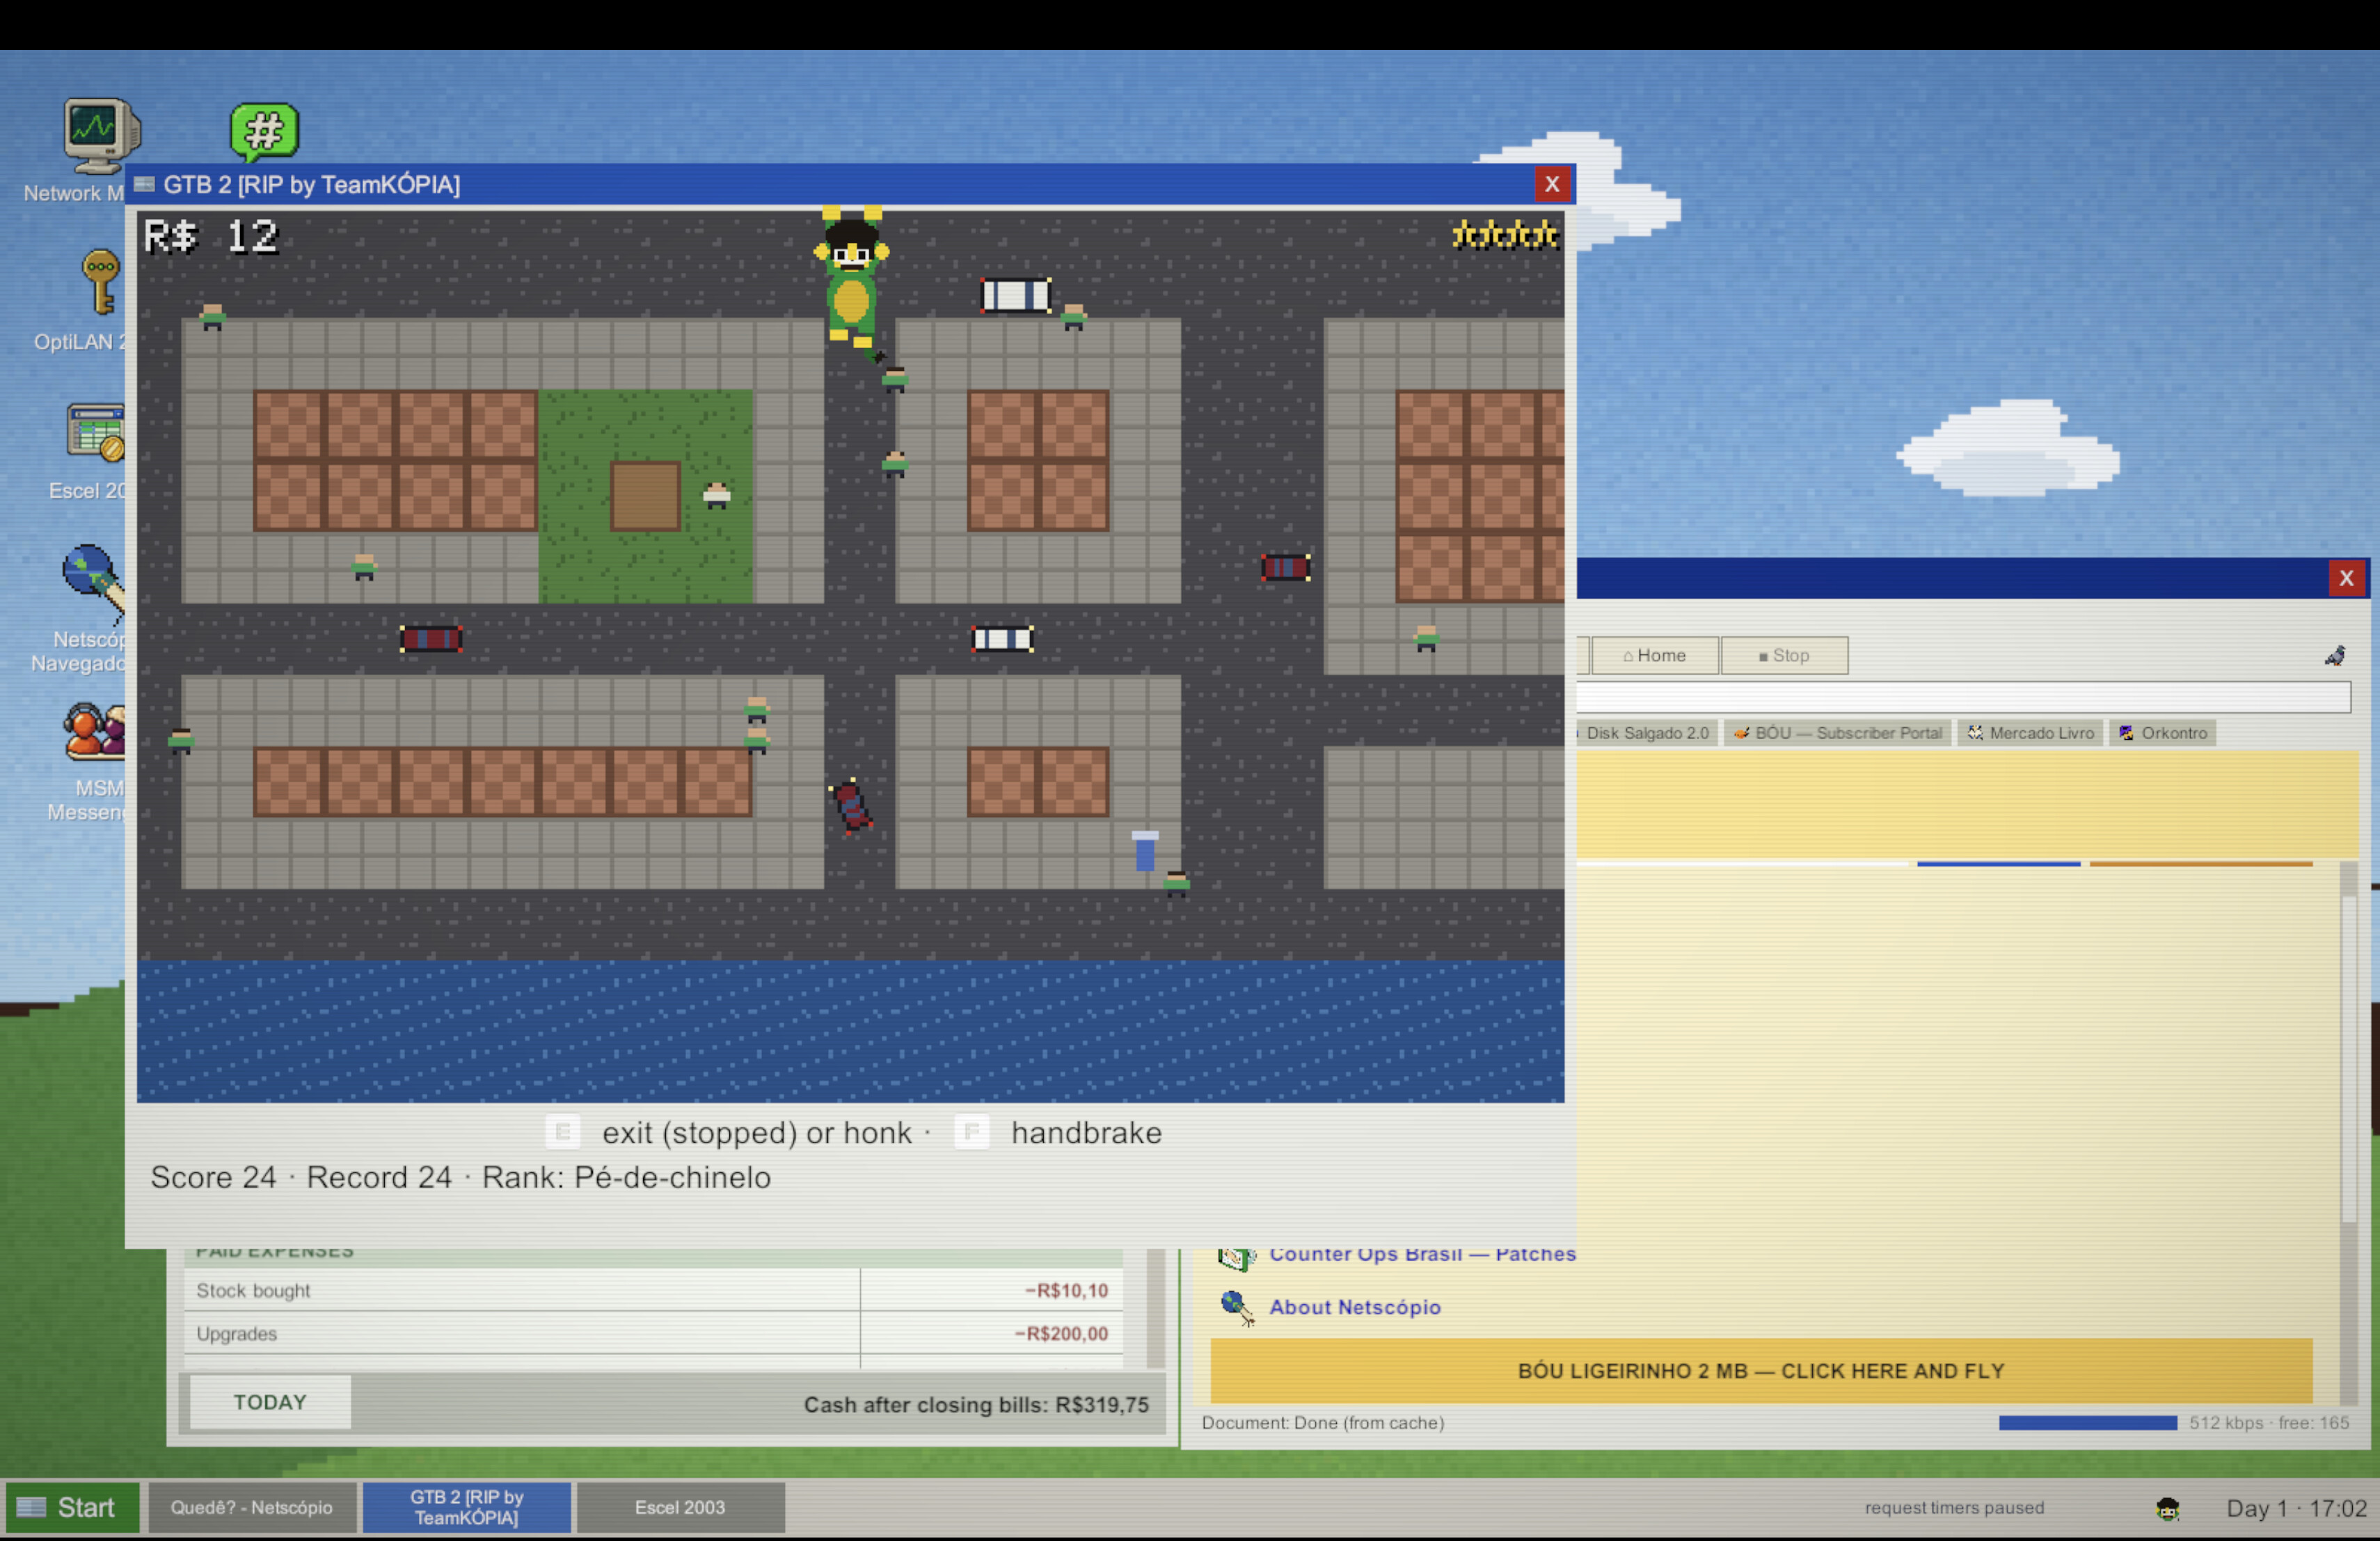Switch to Quedê? - Netscópio taskbar button
Screen dimensions: 2380x1541
(252, 1507)
